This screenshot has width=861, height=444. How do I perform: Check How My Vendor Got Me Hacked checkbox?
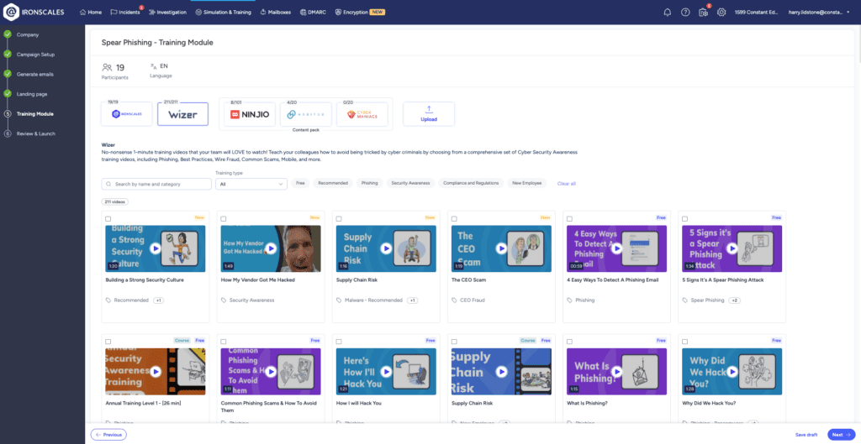click(x=224, y=219)
